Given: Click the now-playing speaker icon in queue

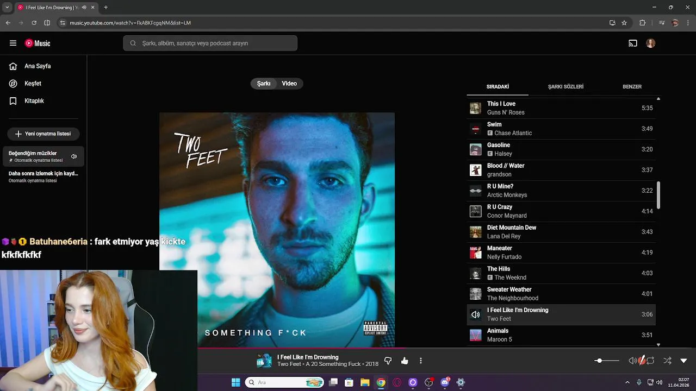Looking at the screenshot, I should point(476,314).
